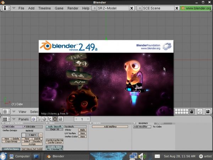Click the current frame number field

82,119
